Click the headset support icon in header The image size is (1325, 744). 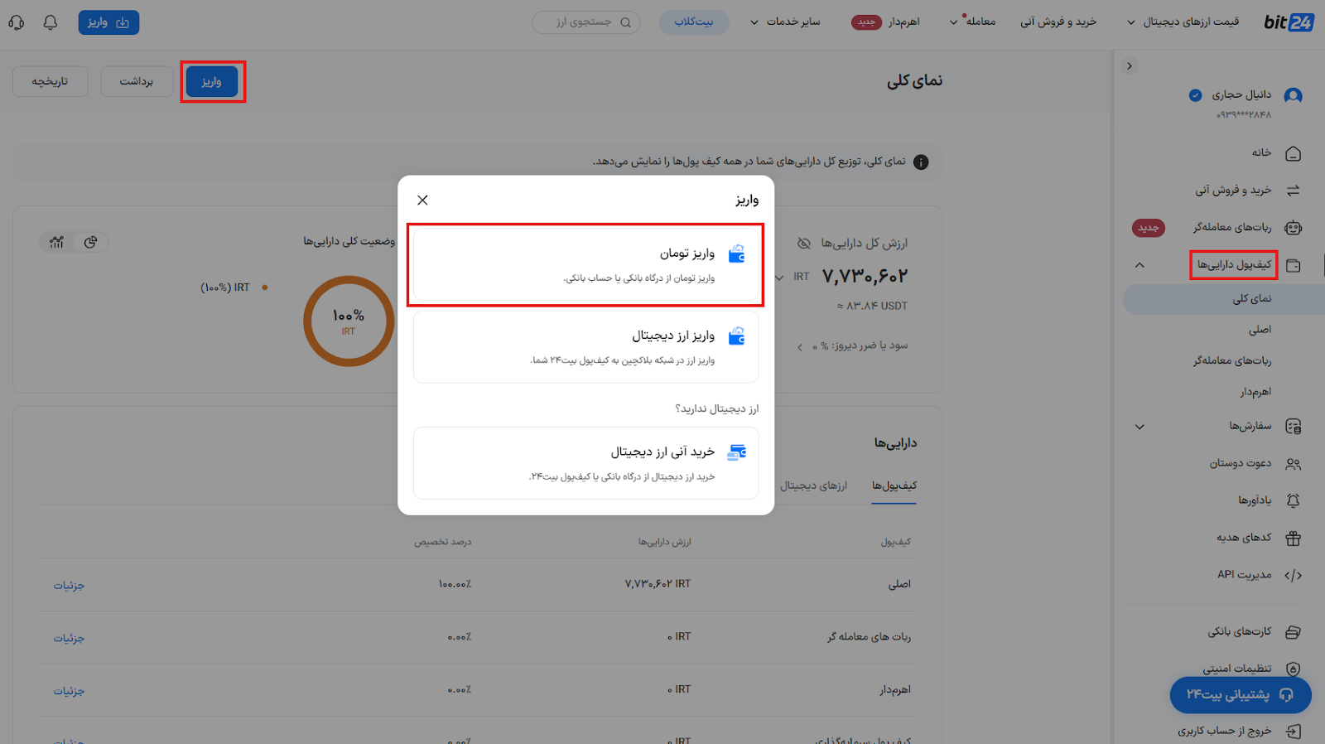coord(17,22)
